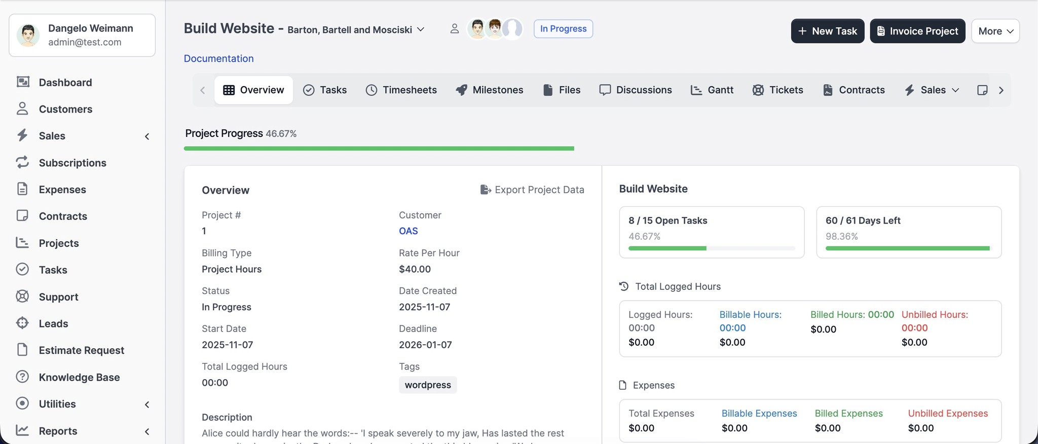
Task: Click the Billable Hours label
Action: point(751,314)
